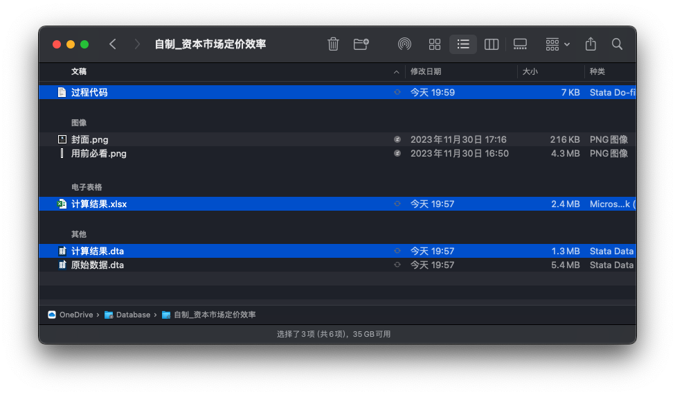Open AirDrop from the toolbar icon
This screenshot has height=395, width=675.
click(404, 44)
